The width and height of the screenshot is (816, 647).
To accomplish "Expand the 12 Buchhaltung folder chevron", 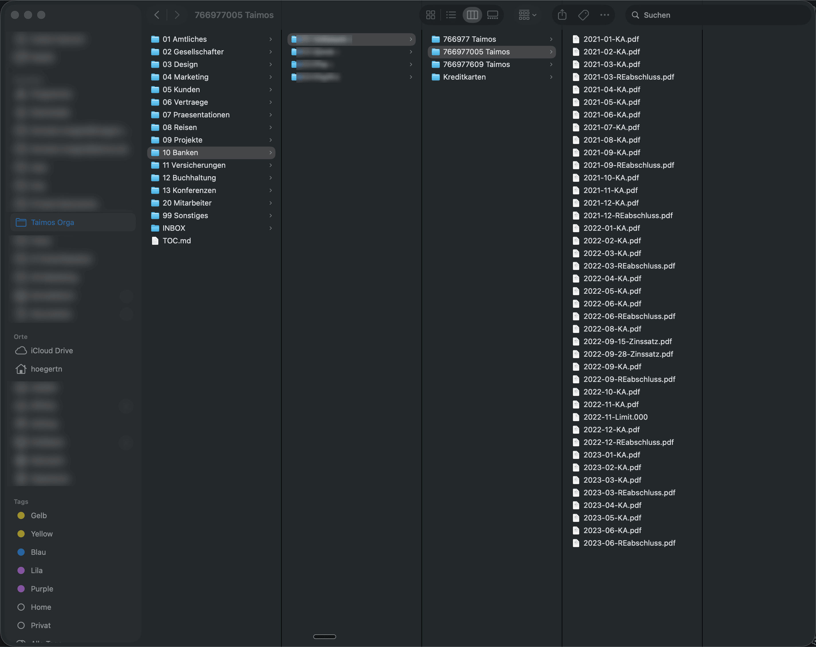I will coord(271,178).
